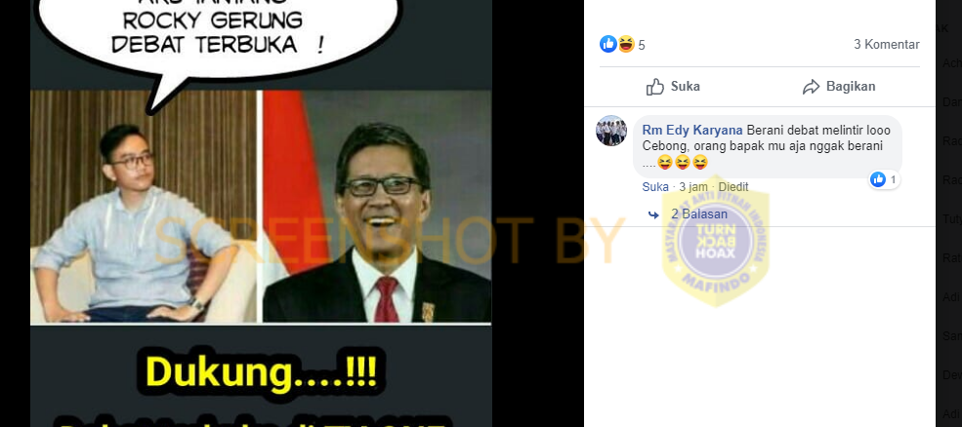
Task: Open the commenter's profile picture avatar
Action: (x=611, y=131)
